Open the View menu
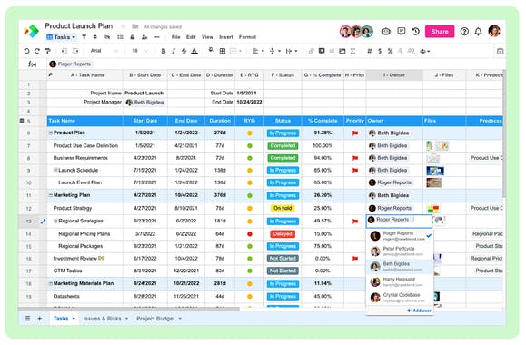The width and height of the screenshot is (526, 345). pyautogui.click(x=207, y=37)
